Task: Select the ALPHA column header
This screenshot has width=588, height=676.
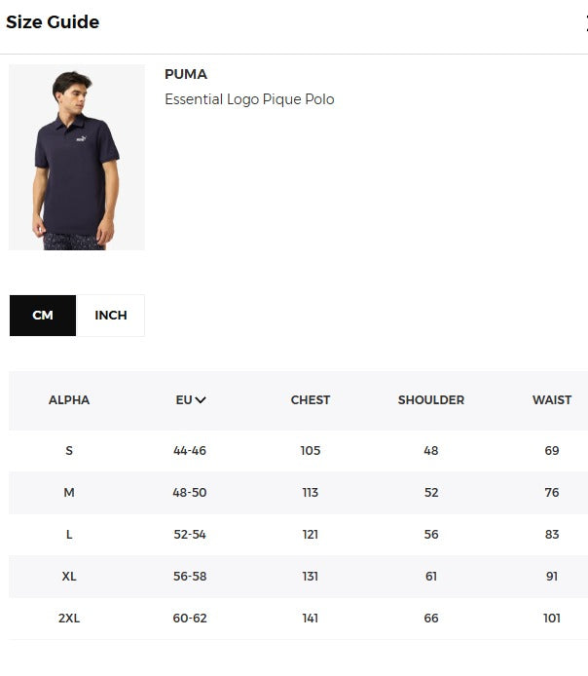Action: [69, 400]
